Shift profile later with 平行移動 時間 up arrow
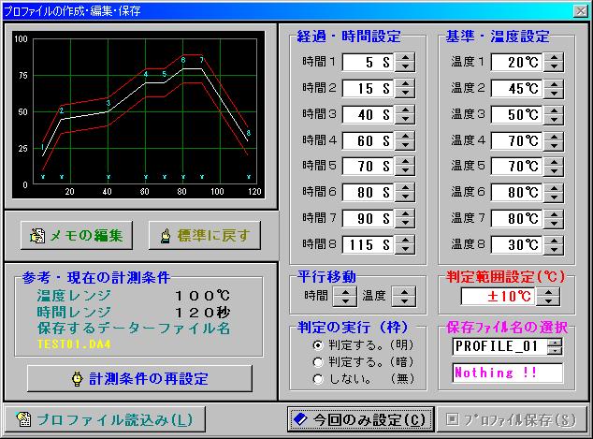This screenshot has height=439, width=593. pos(345,291)
